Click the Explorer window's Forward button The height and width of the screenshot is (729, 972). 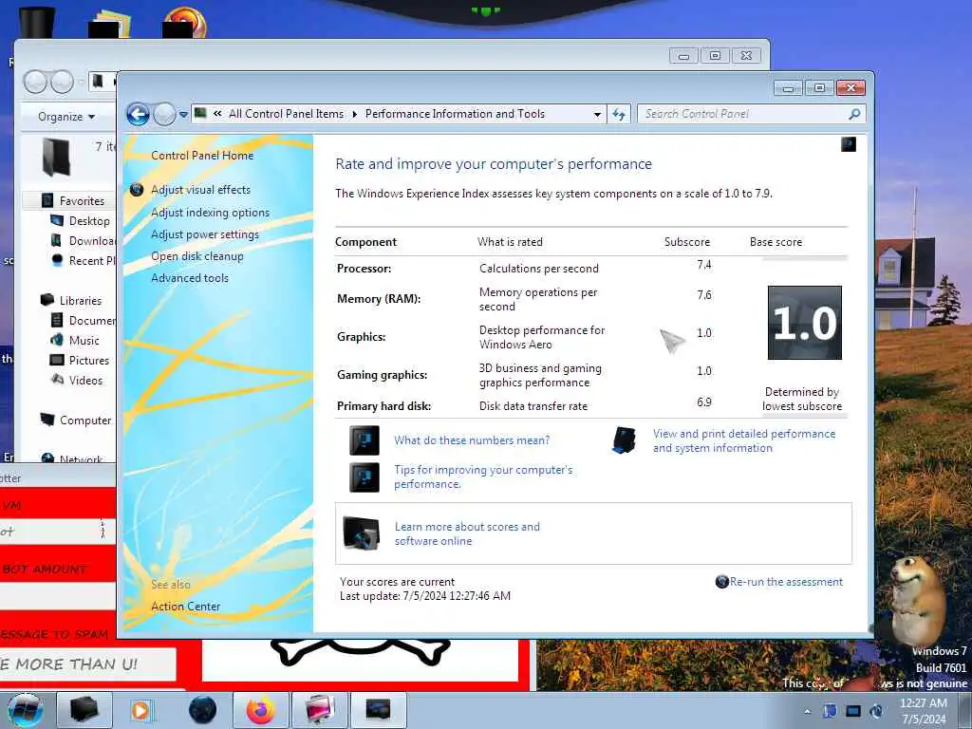[62, 82]
